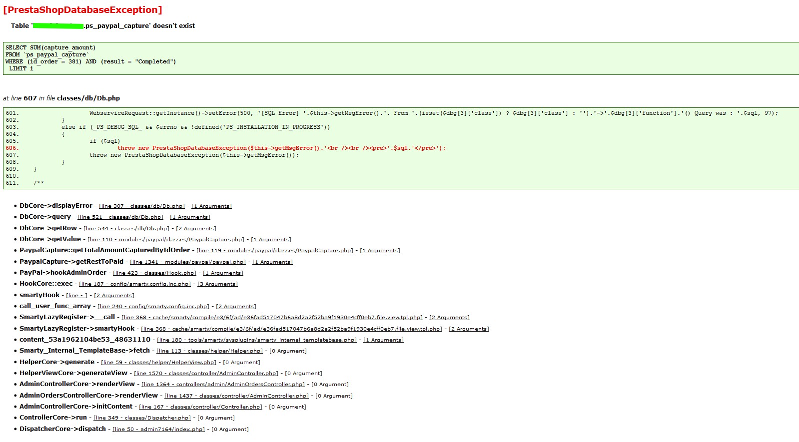Click '[0 Argument]' text for DispatcherCore->dispatch
This screenshot has width=799, height=442.
tap(230, 430)
